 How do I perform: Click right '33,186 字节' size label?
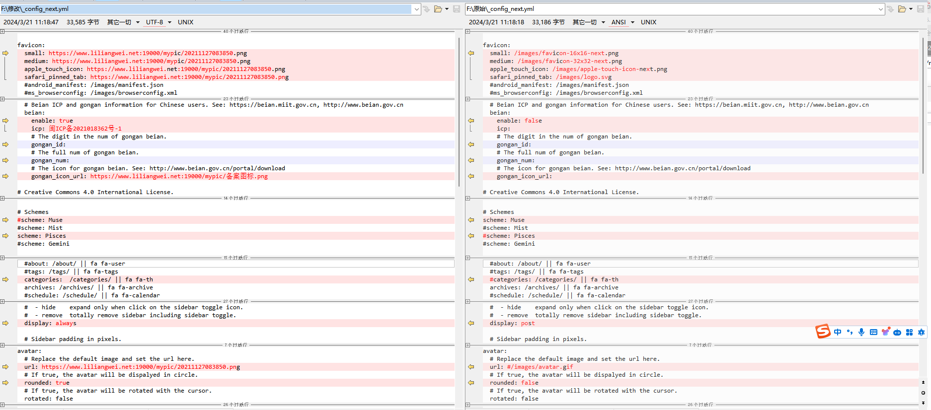click(x=548, y=22)
